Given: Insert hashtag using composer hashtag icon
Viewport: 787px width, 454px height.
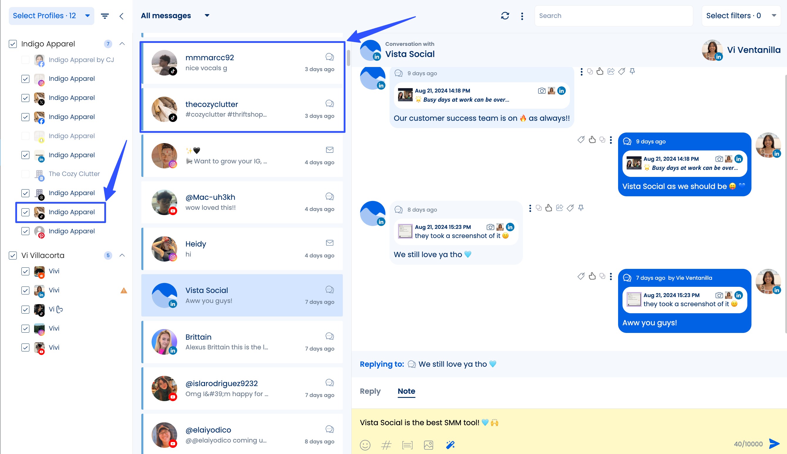Looking at the screenshot, I should [386, 445].
